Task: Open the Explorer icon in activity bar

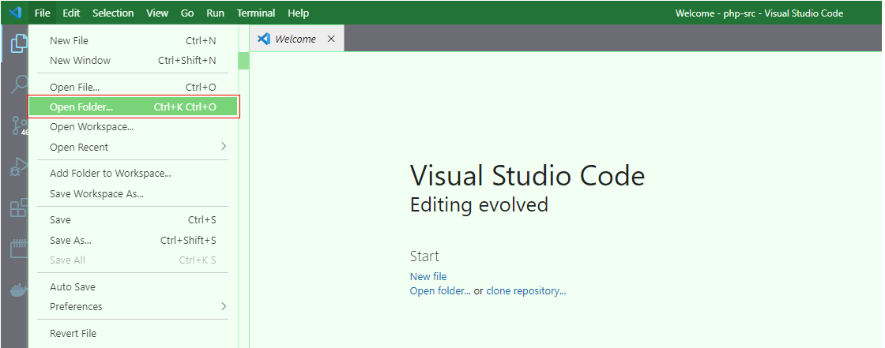Action: [x=19, y=44]
